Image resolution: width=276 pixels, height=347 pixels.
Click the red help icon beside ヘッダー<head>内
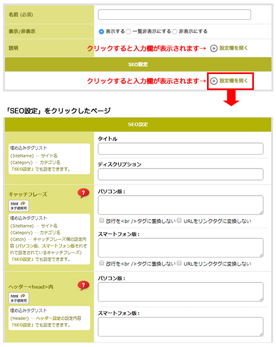point(83,286)
